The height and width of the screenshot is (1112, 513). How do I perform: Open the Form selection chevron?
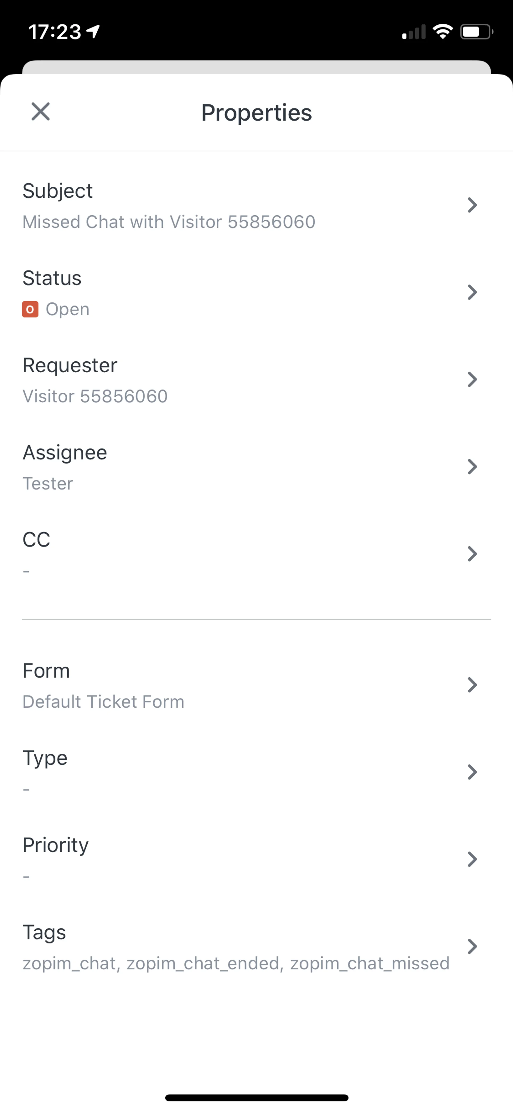pos(472,685)
